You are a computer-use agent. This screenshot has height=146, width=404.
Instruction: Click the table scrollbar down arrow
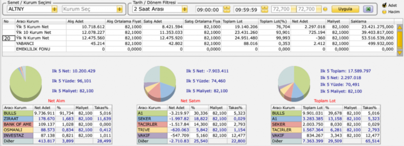[x=400, y=53]
